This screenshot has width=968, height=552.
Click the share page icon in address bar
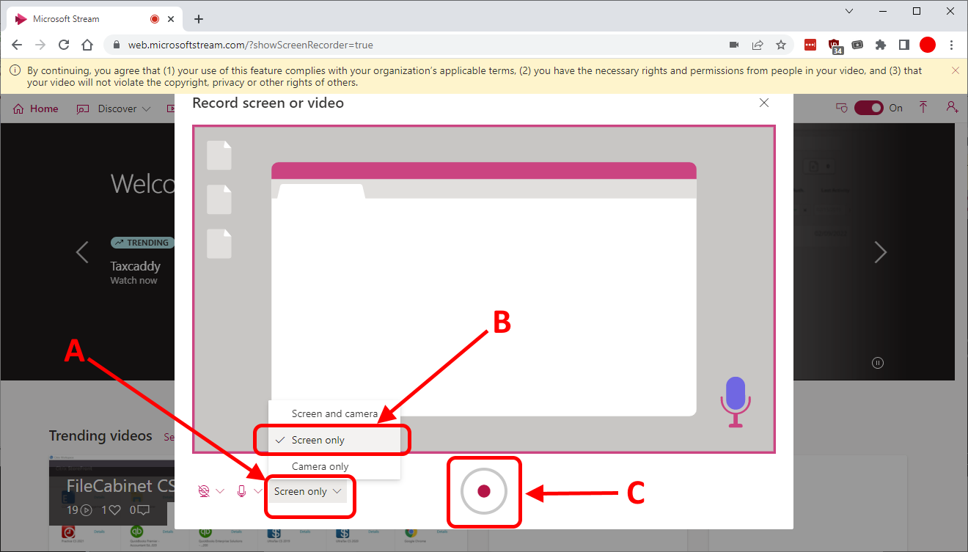758,45
